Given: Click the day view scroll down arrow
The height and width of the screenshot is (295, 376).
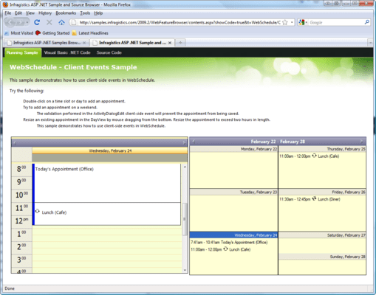Looking at the screenshot, I should [x=185, y=270].
